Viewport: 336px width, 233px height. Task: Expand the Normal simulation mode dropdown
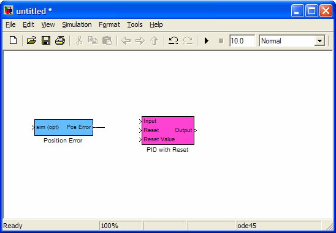point(319,41)
